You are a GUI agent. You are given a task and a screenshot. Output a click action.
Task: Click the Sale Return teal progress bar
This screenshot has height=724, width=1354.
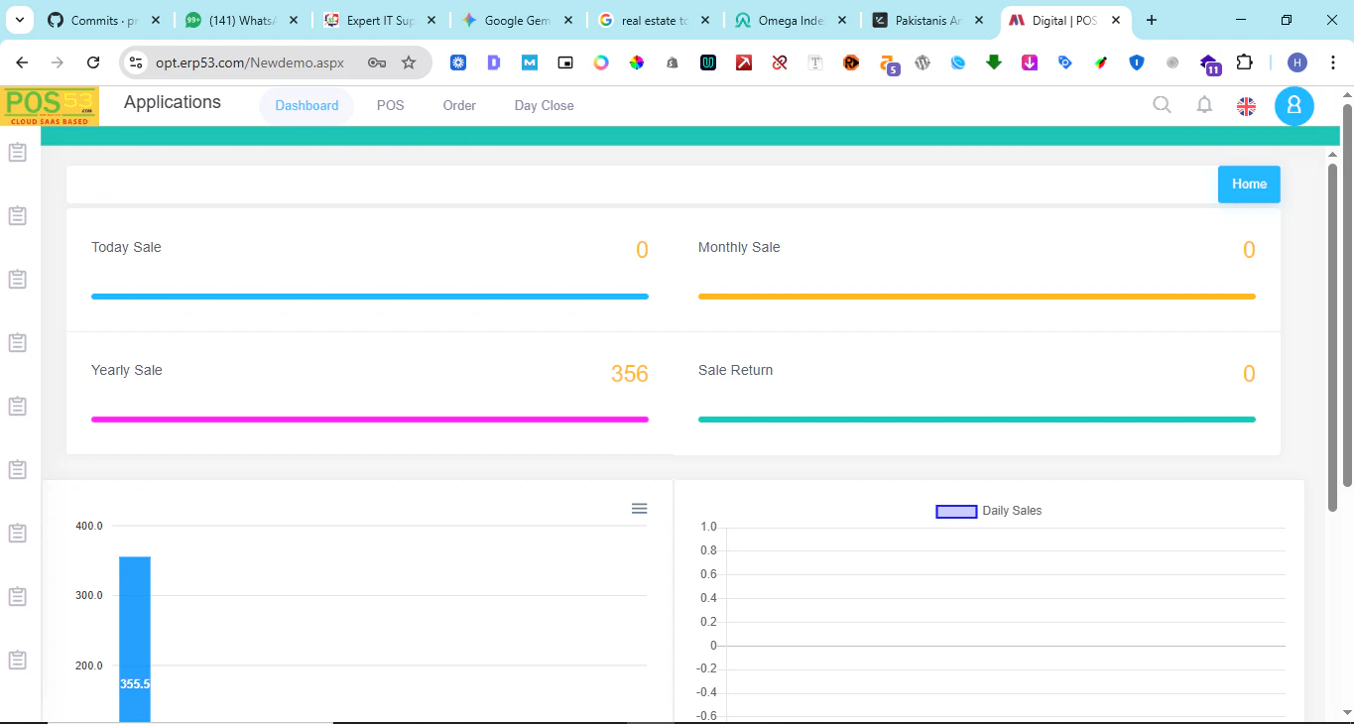(977, 420)
